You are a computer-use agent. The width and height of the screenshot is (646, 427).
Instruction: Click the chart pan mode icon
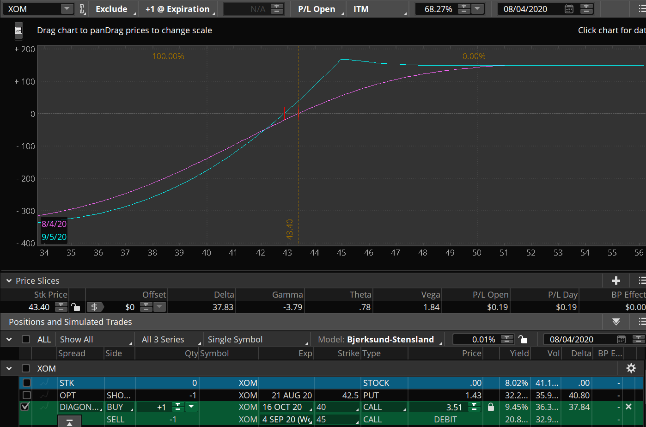click(18, 30)
